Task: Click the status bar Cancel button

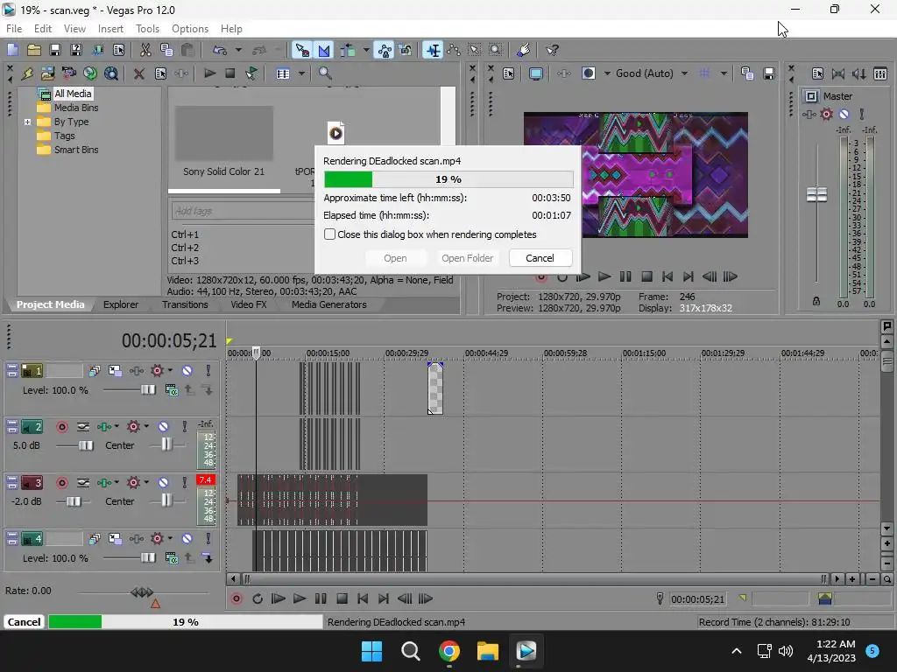Action: (24, 622)
